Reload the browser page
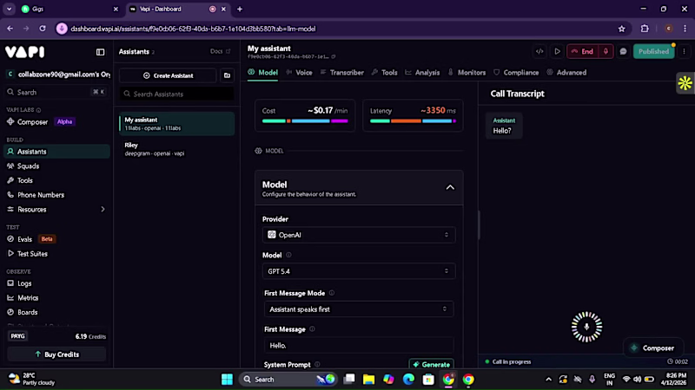 [43, 29]
